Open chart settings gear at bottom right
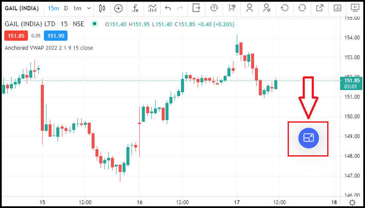 pyautogui.click(x=353, y=202)
